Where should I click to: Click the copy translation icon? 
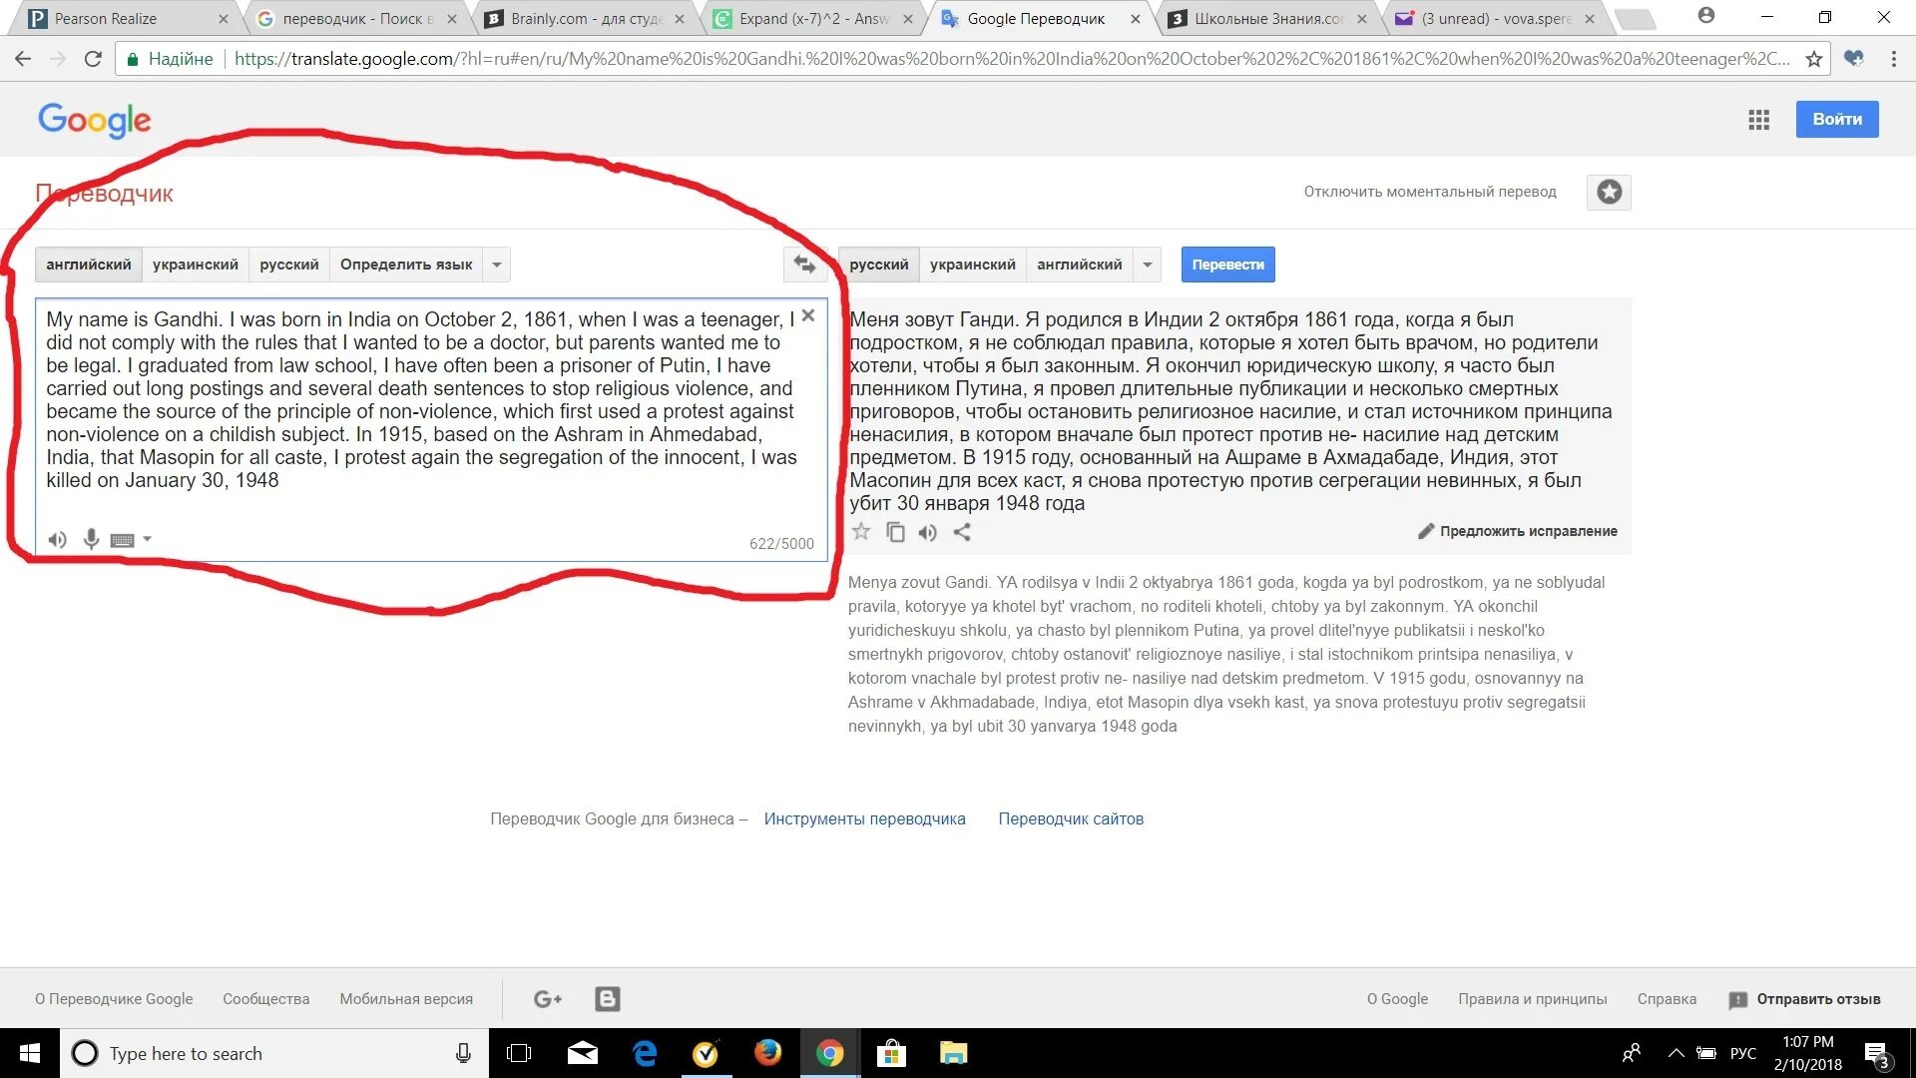(x=895, y=532)
